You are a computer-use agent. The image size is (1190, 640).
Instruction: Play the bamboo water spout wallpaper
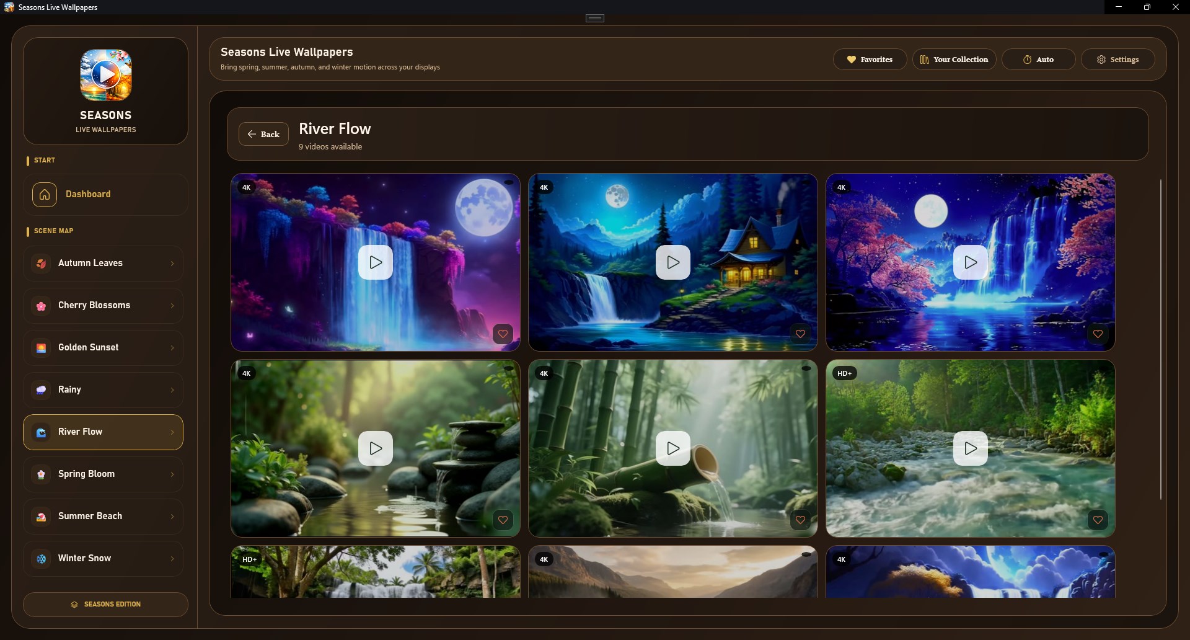(x=673, y=448)
